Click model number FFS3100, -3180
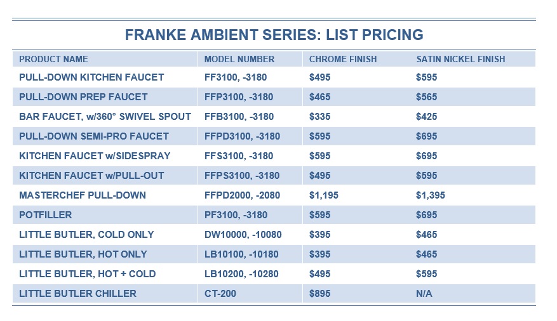 click(239, 156)
